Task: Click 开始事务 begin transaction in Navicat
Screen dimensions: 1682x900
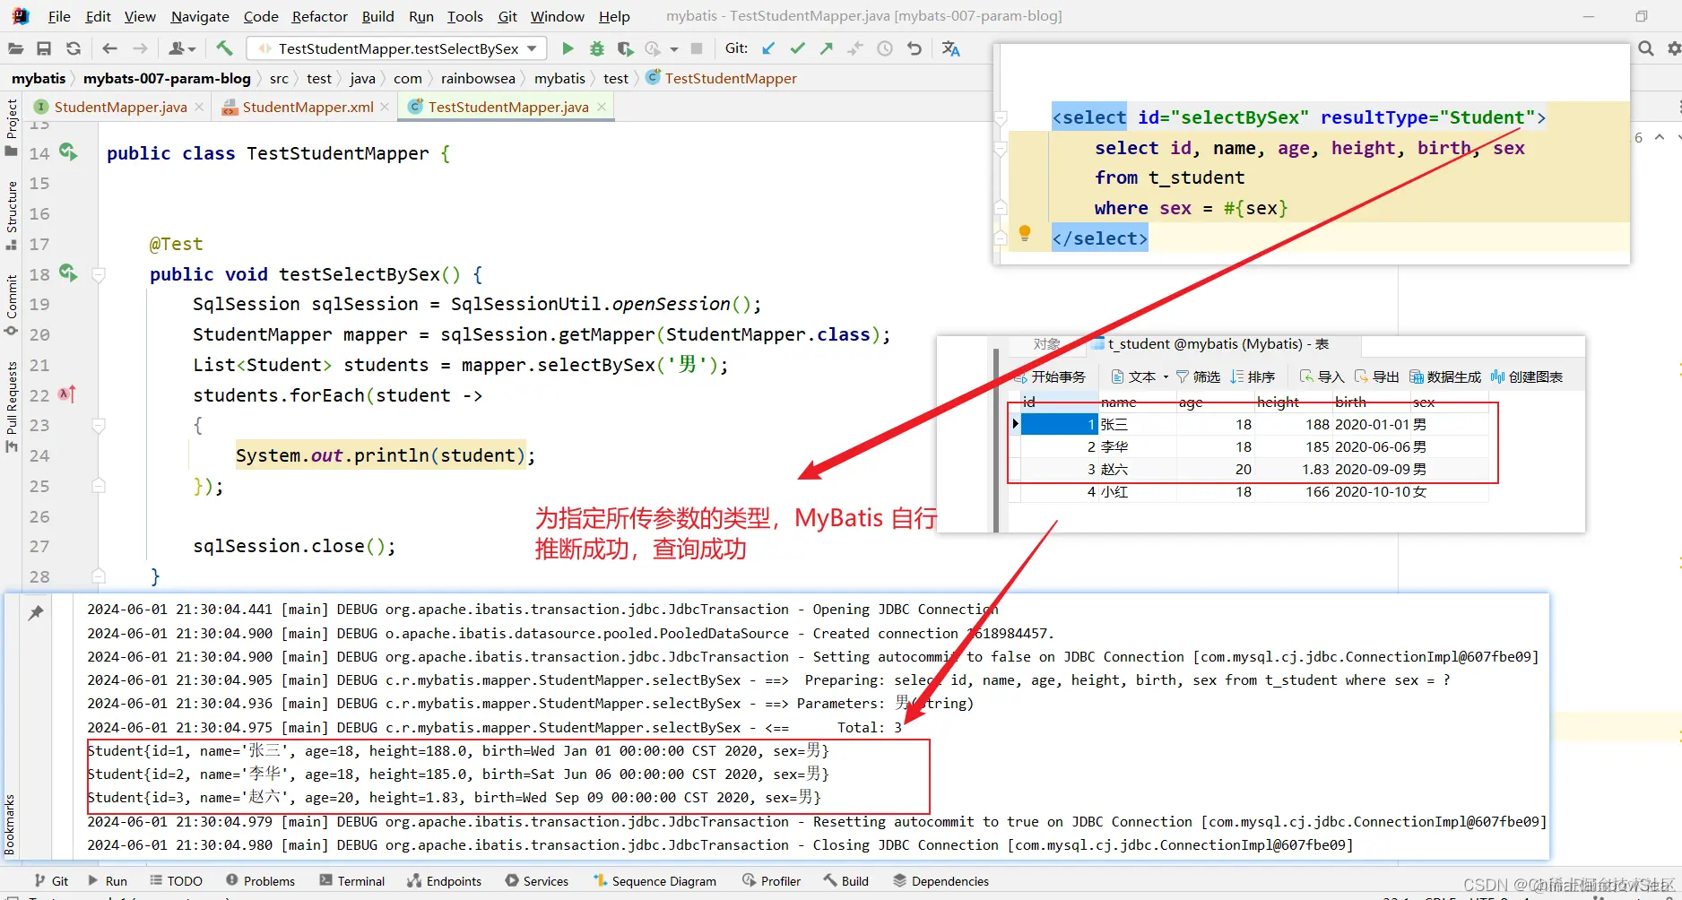Action: (1049, 376)
